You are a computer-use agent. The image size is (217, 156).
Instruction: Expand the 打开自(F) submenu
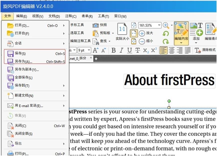pos(36,33)
